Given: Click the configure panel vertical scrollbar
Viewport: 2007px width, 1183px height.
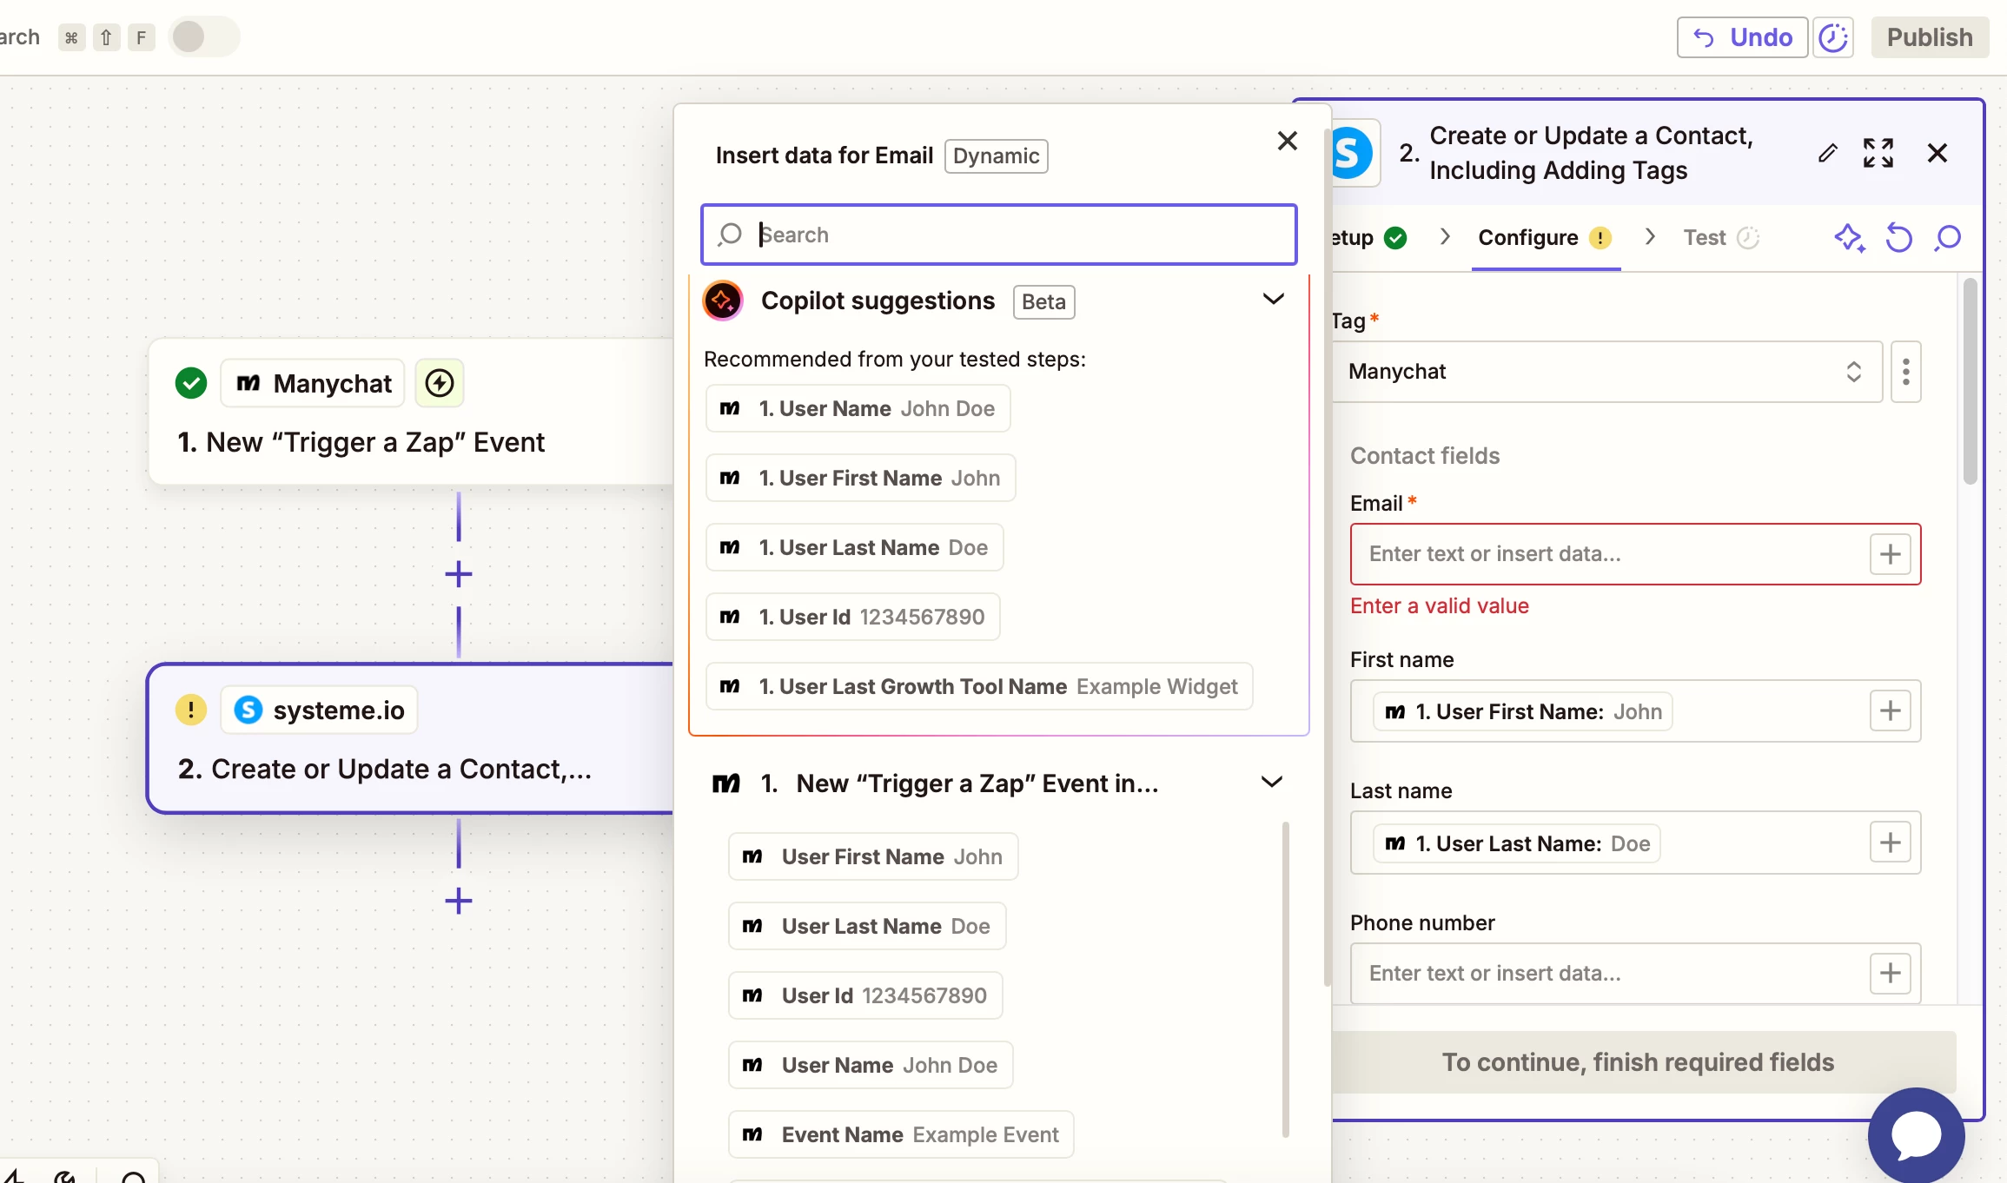Looking at the screenshot, I should click(1970, 382).
